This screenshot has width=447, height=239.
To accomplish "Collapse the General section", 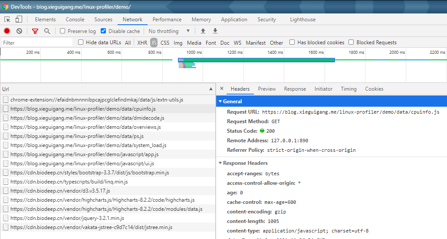I will 220,101.
